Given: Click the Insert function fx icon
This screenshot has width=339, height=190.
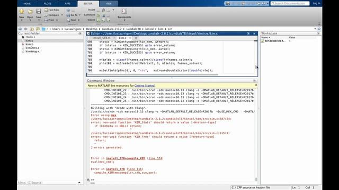Looking at the screenshot, I should coord(103,10).
